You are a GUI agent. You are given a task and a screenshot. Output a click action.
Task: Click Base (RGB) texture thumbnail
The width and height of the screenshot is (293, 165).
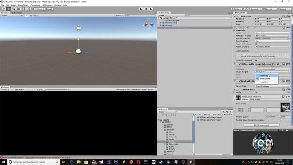(x=285, y=107)
